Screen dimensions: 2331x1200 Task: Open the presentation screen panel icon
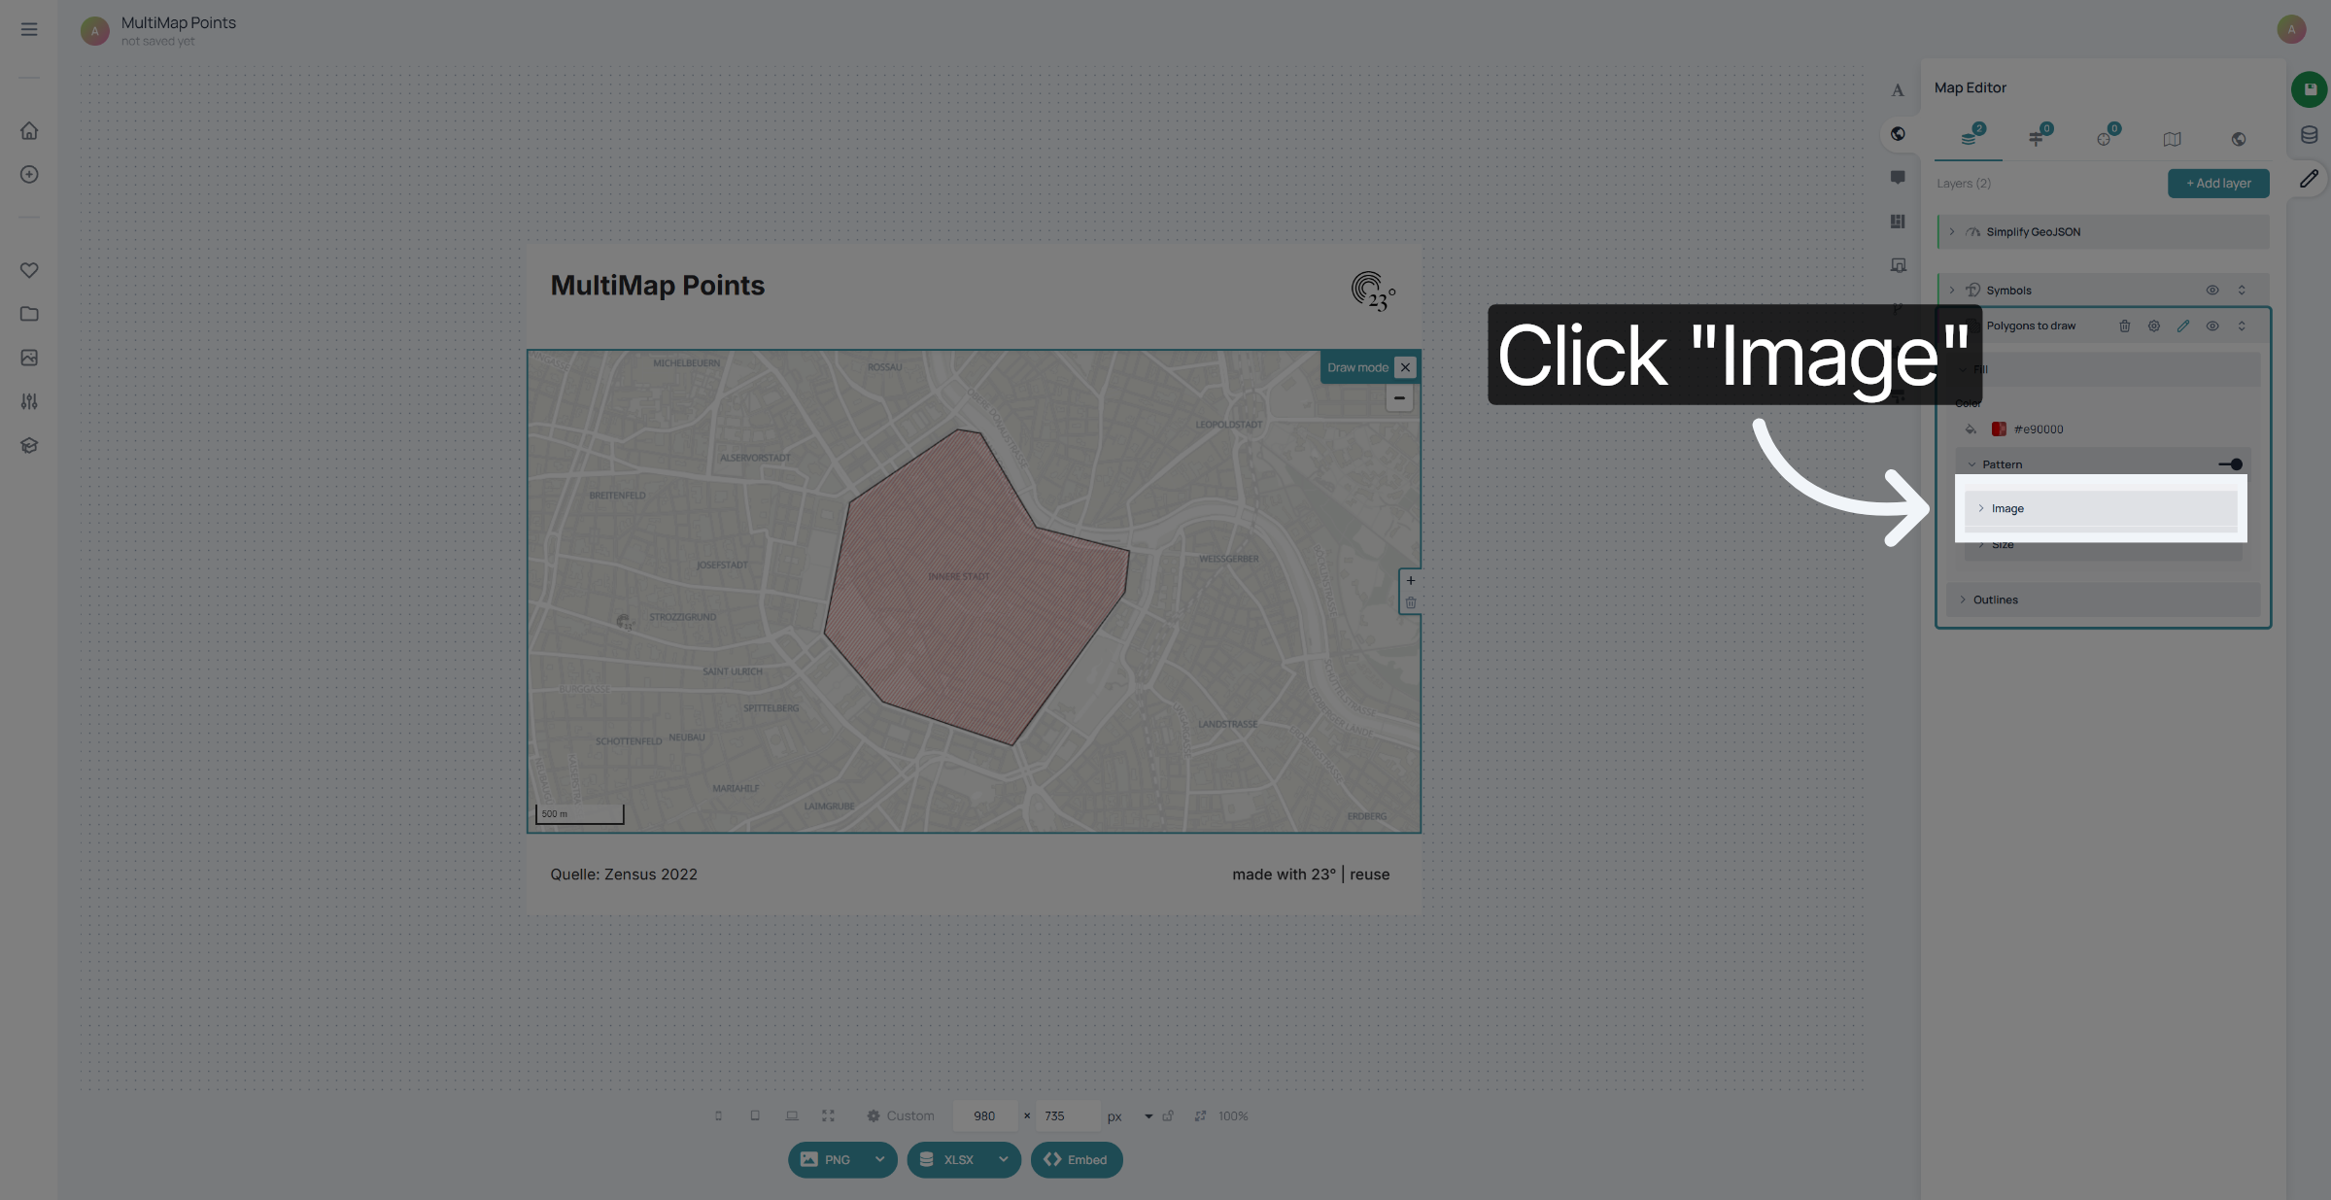point(1897,265)
